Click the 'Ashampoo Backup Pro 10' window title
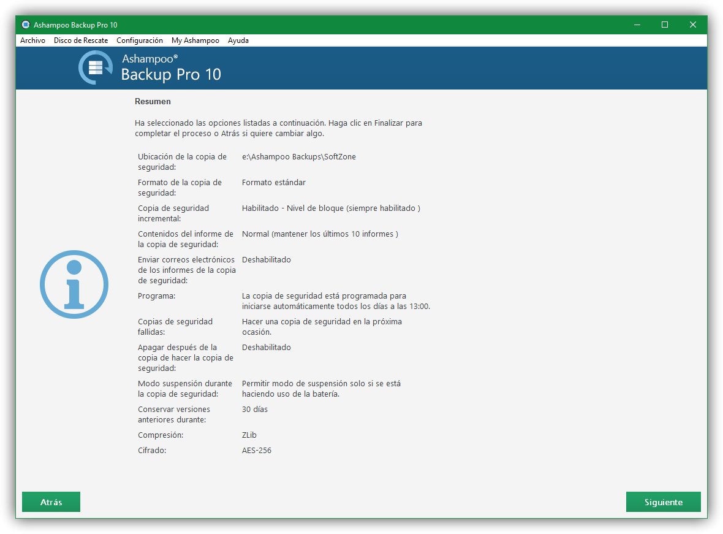 click(75, 25)
